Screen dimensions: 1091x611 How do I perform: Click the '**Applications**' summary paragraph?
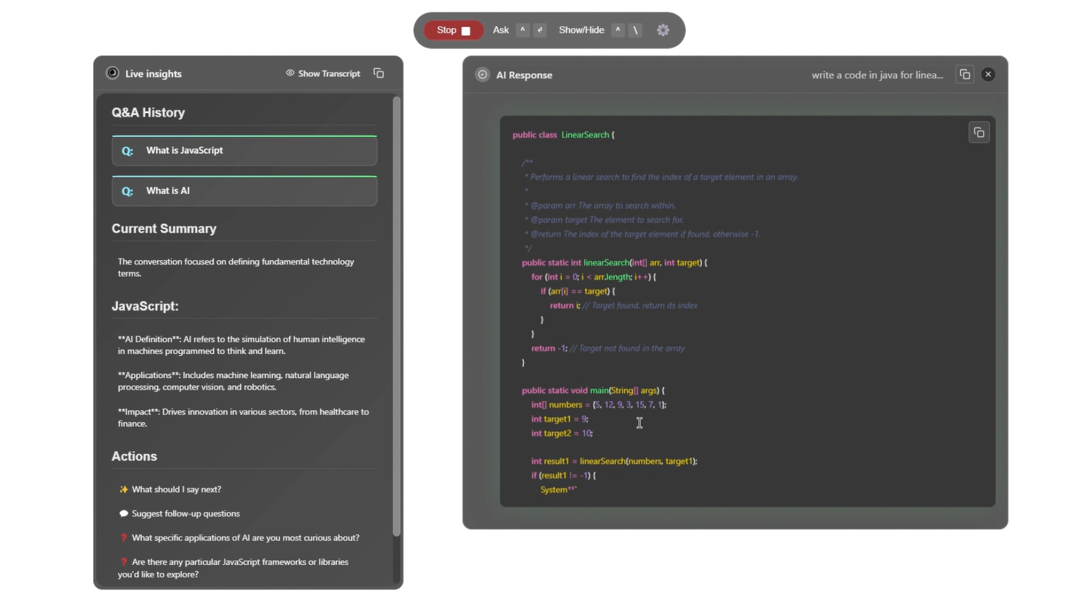(233, 381)
